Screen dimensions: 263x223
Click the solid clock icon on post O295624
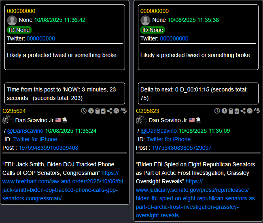point(91,111)
